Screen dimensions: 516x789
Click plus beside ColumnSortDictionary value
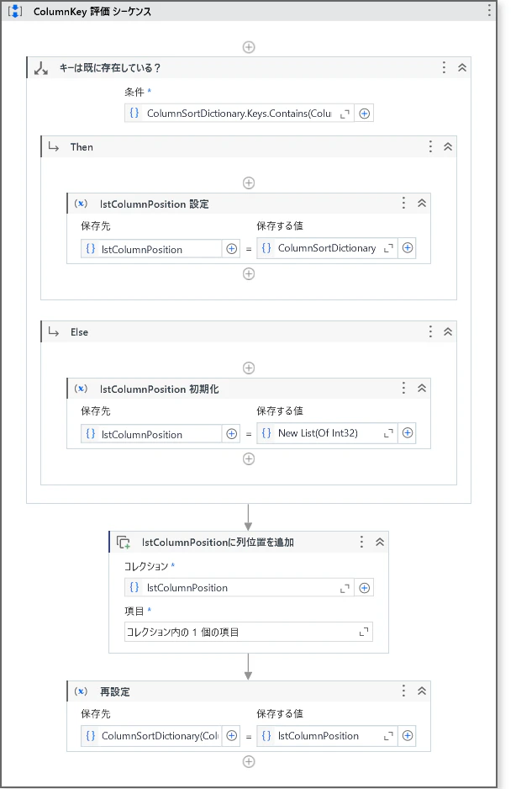(x=408, y=248)
